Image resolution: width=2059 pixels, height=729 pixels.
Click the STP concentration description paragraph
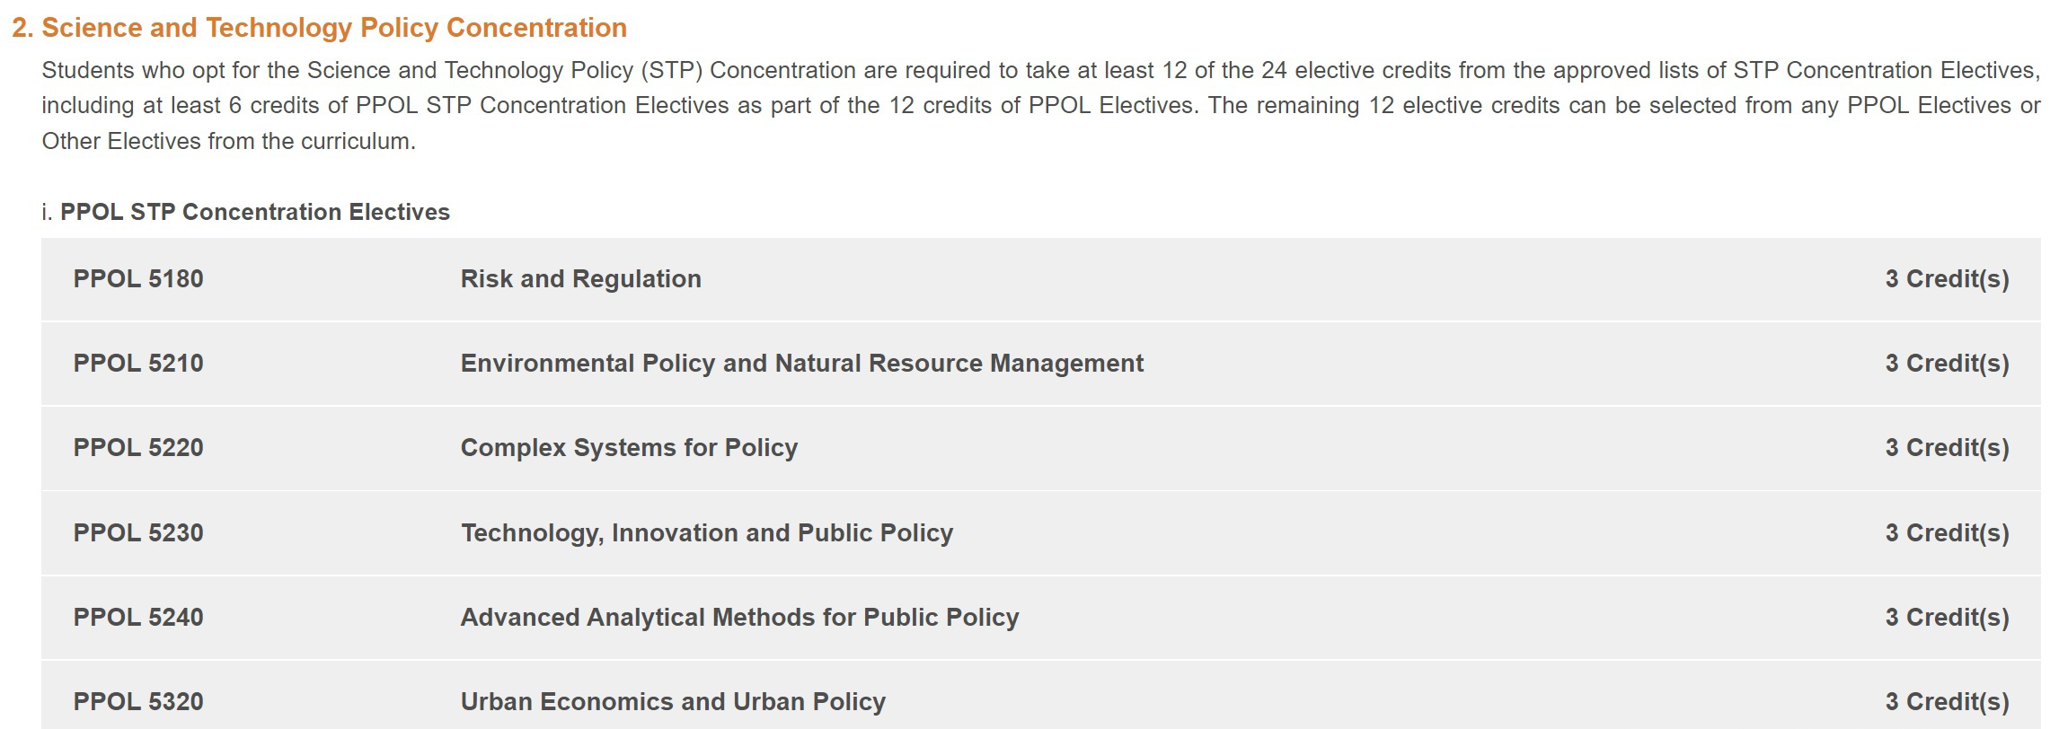pos(1040,106)
